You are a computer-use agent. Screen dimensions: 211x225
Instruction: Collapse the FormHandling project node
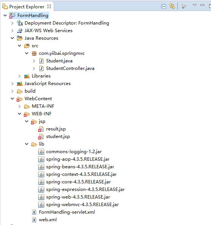5,16
